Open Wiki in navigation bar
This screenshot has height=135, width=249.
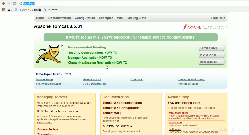tap(120, 18)
